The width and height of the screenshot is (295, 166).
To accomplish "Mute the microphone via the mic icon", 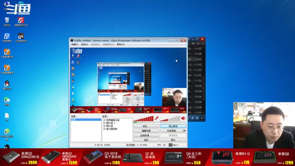I will coord(156,118).
